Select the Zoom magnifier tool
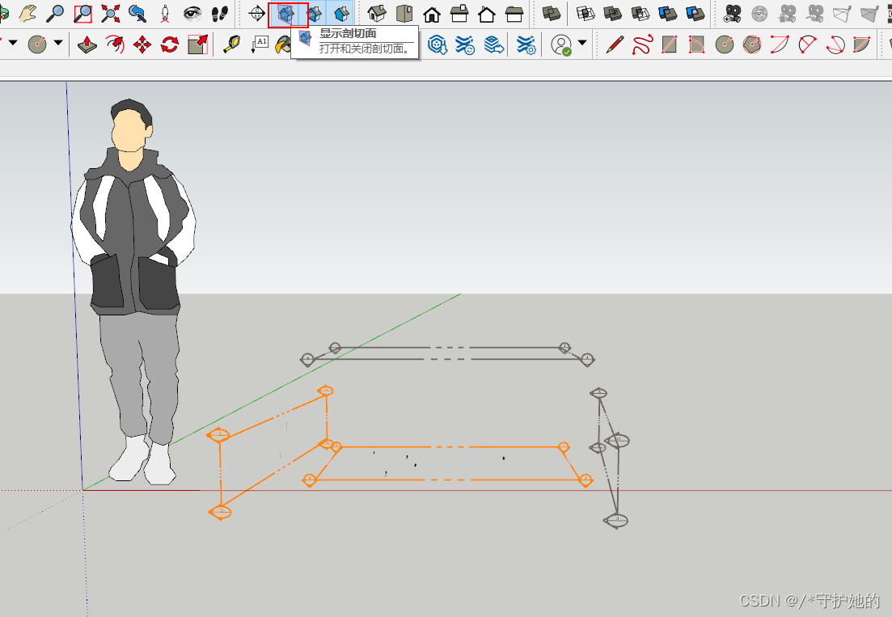The height and width of the screenshot is (617, 892). 55,13
